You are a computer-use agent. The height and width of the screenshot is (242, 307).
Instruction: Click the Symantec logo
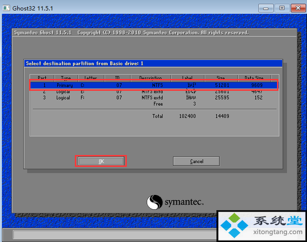(x=175, y=202)
